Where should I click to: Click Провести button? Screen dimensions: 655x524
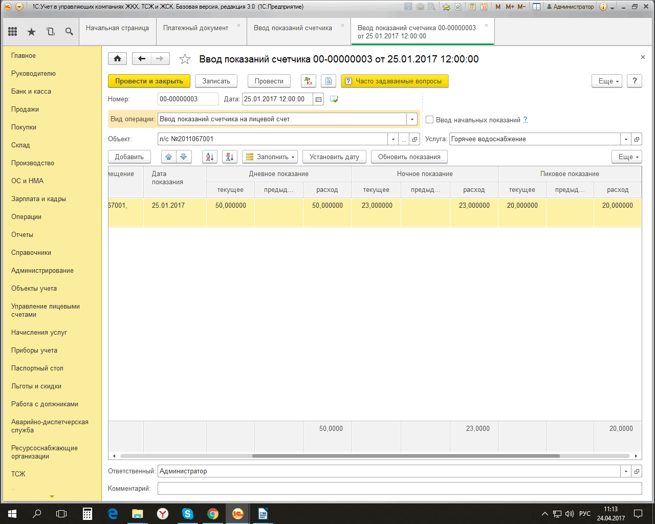269,81
